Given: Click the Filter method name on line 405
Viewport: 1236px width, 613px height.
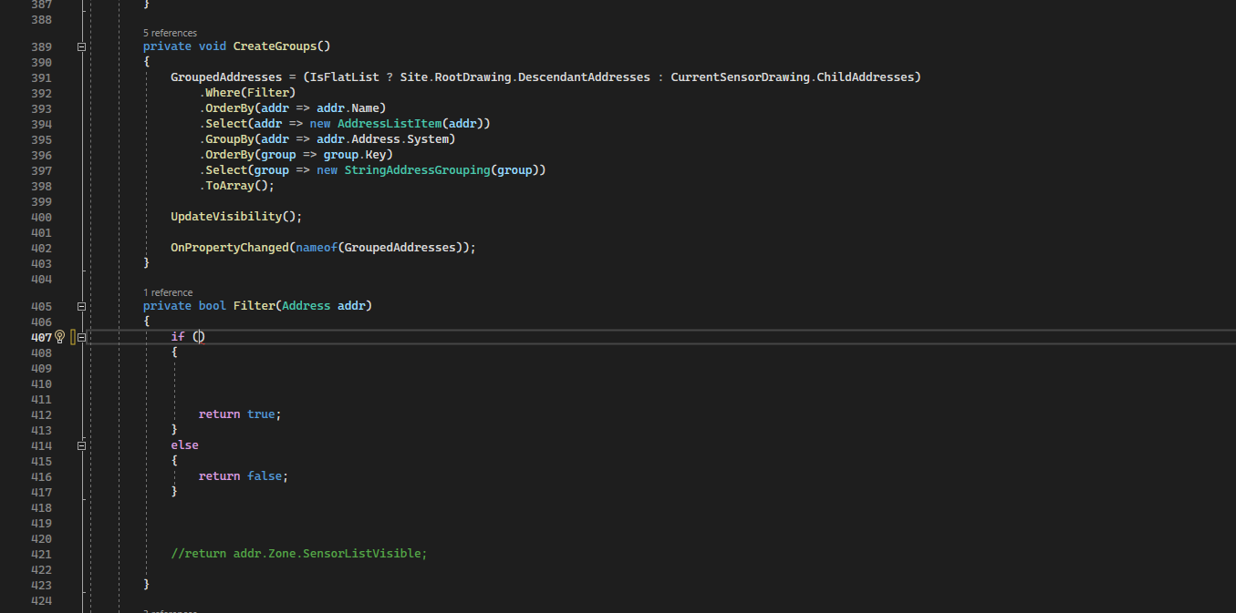Looking at the screenshot, I should (254, 306).
